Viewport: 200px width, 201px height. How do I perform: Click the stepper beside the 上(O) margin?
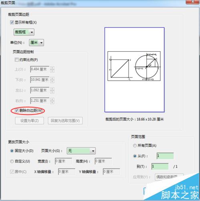tap(52, 69)
